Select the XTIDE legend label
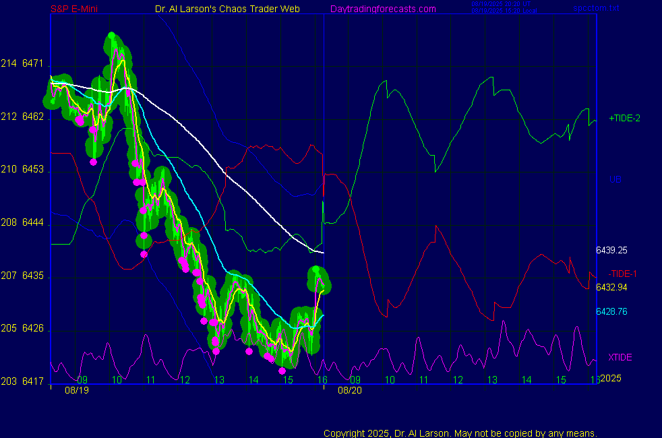The image size is (662, 438). [620, 357]
